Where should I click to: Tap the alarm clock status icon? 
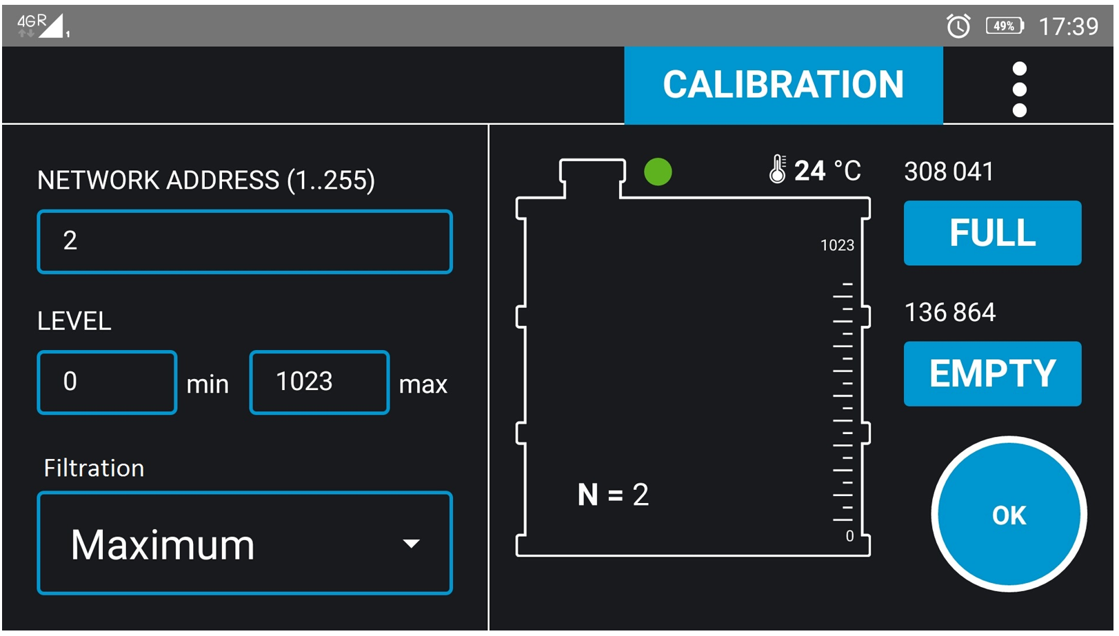tap(958, 27)
